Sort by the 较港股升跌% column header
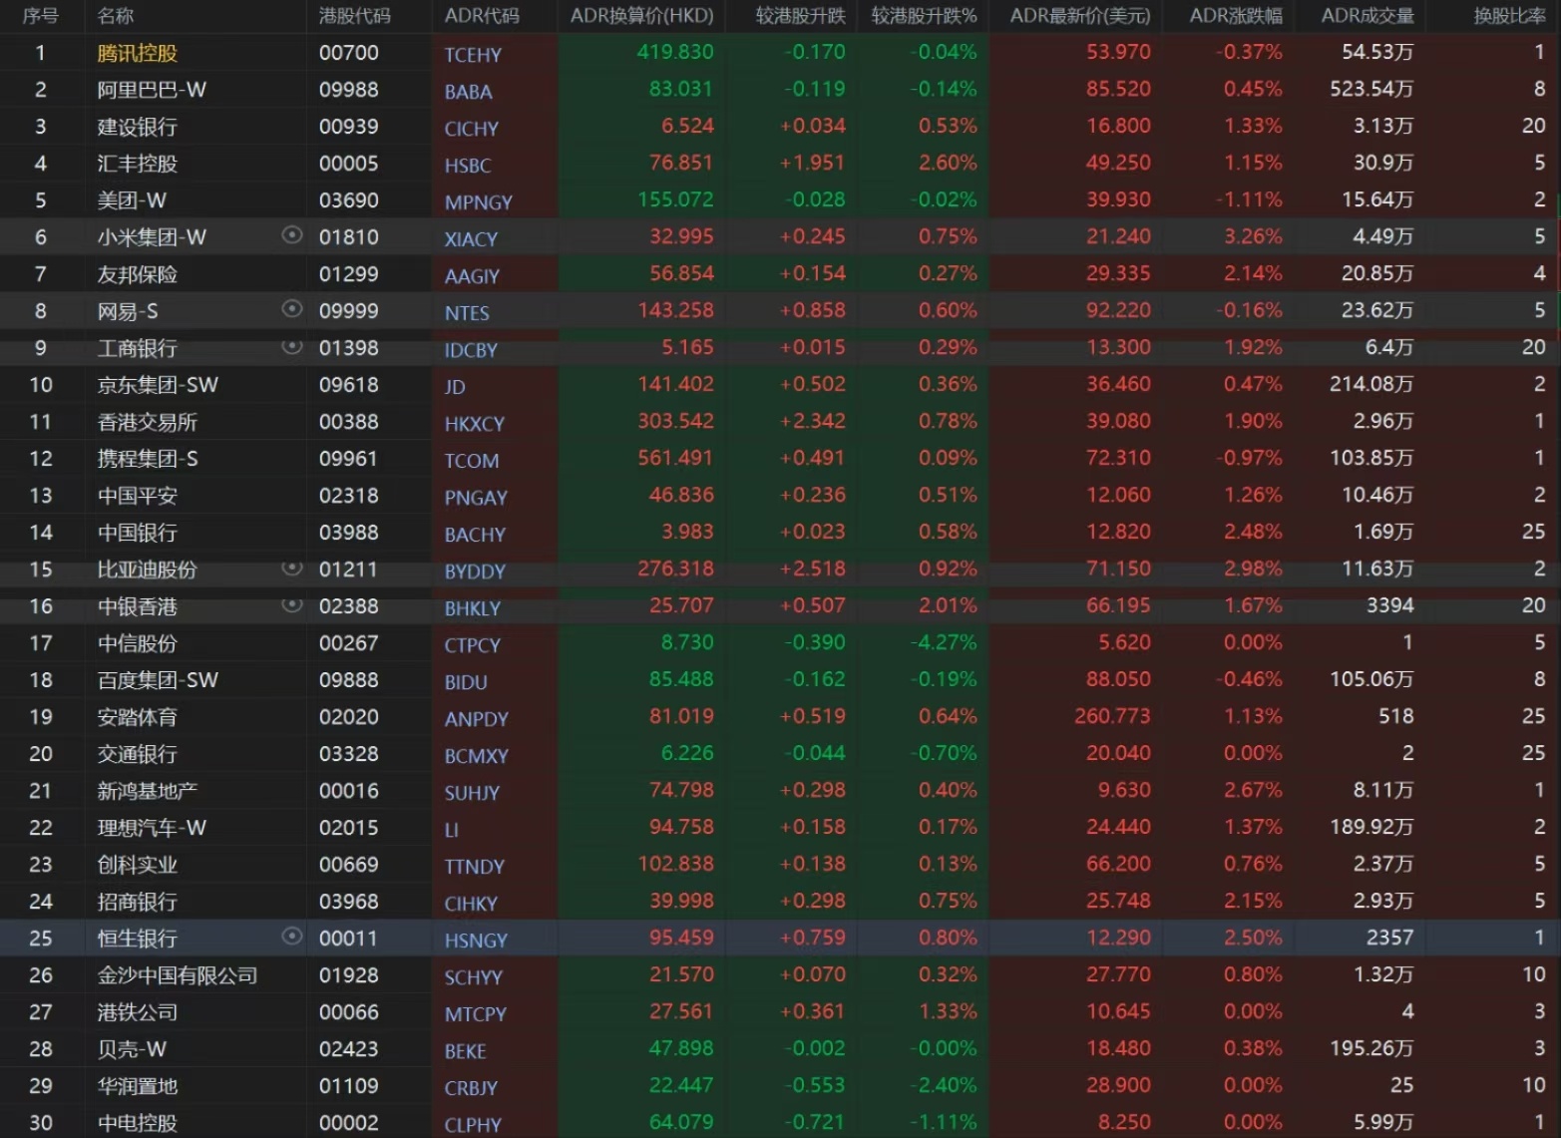Image resolution: width=1561 pixels, height=1138 pixels. tap(924, 16)
